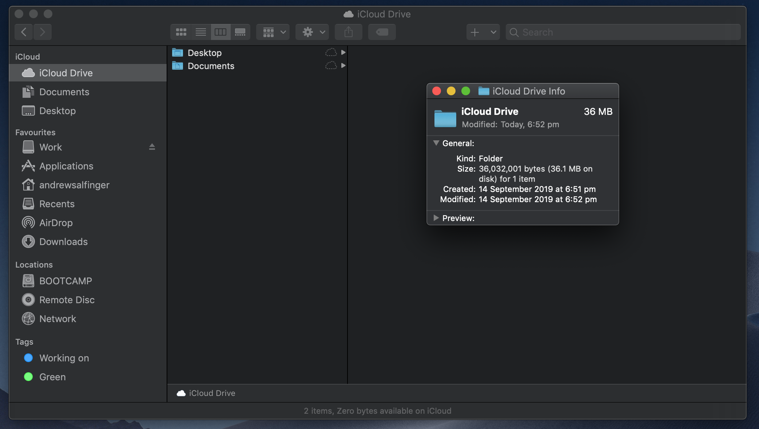
Task: Expand the Preview section in Info window
Action: tap(436, 218)
